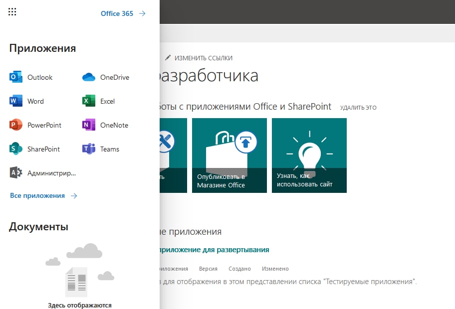Sort by the Изменено column header
Screen dimensions: 455x309
pos(275,269)
